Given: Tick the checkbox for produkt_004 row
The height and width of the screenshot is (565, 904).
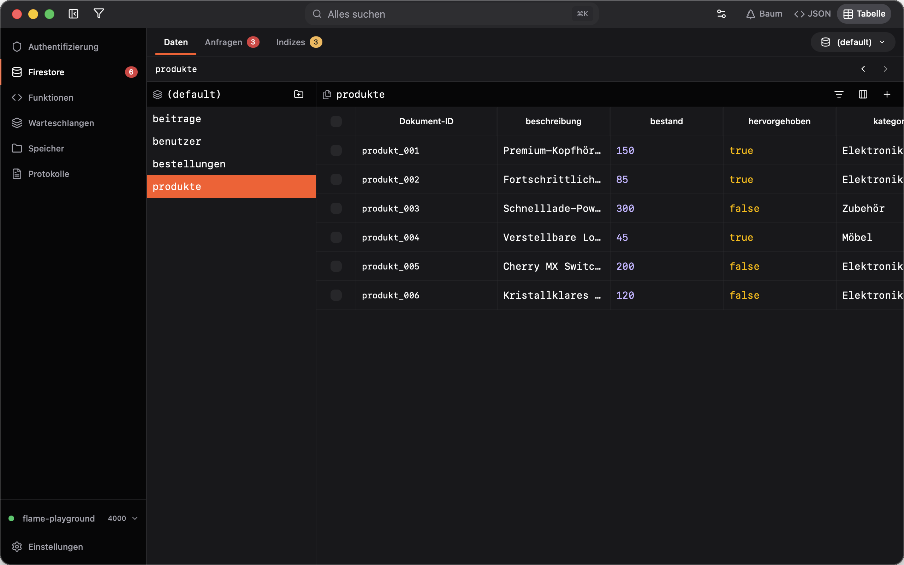Looking at the screenshot, I should point(336,237).
